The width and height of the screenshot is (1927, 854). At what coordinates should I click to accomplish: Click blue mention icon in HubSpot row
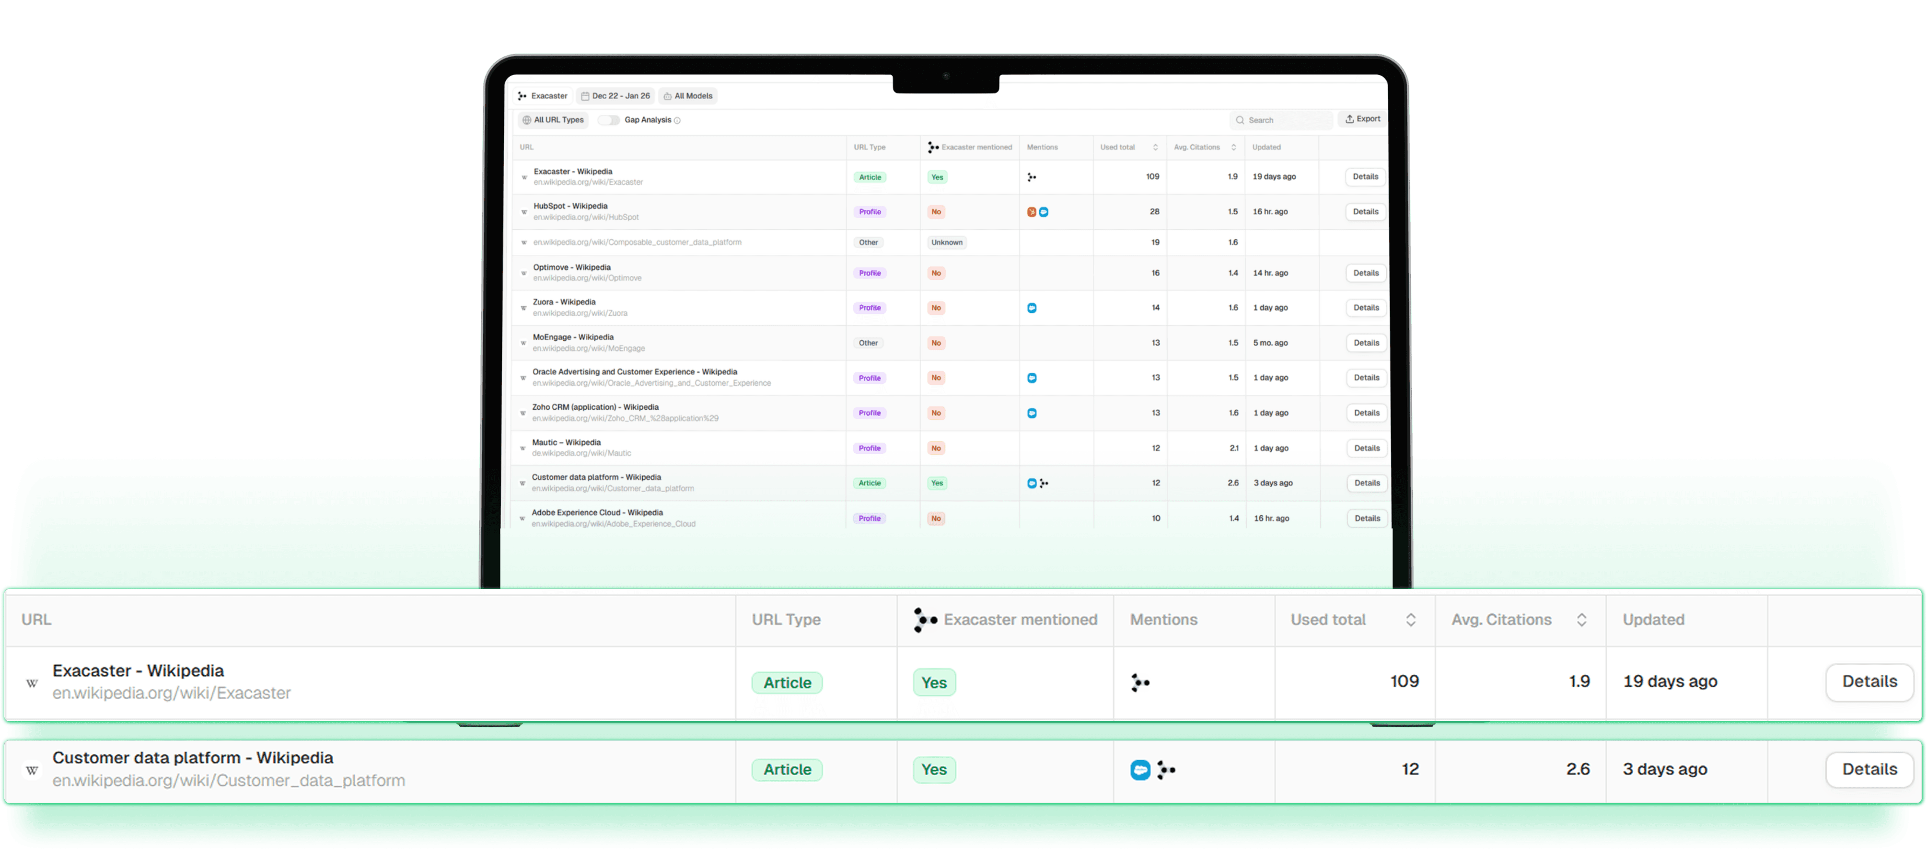pos(1044,212)
